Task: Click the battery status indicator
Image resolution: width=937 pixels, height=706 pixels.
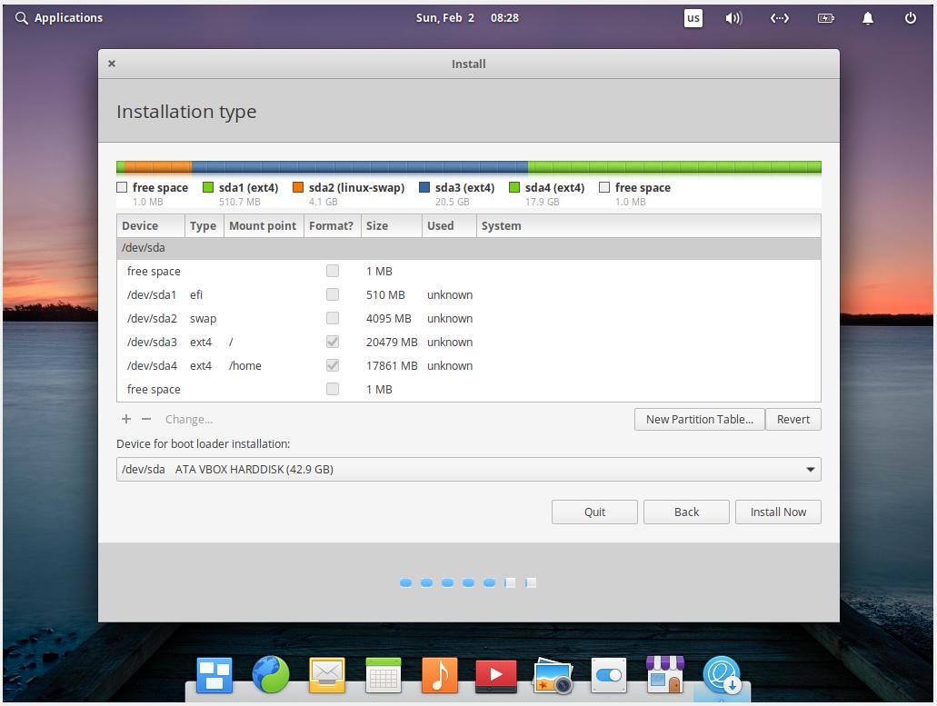Action: [x=825, y=17]
